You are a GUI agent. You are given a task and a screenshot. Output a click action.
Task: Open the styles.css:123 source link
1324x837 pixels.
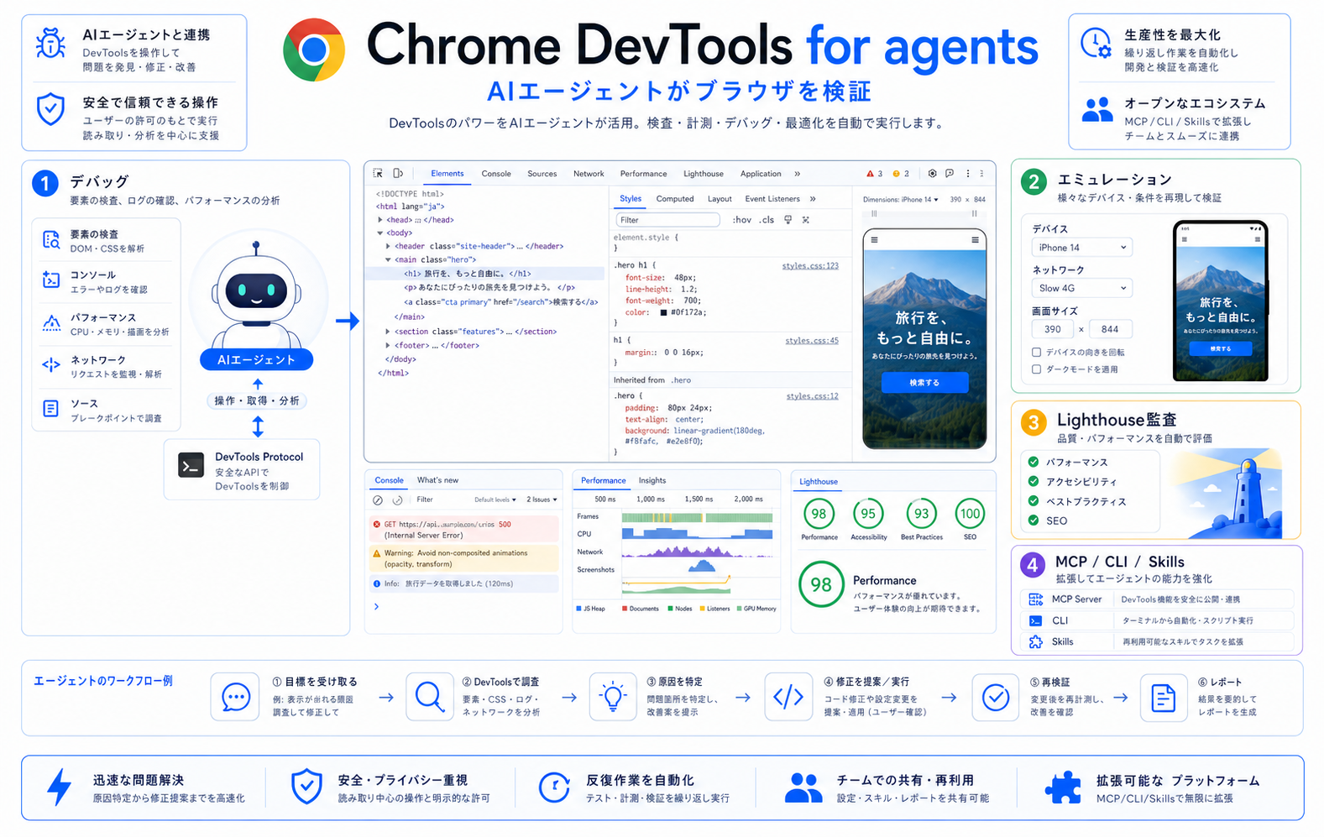pyautogui.click(x=810, y=266)
